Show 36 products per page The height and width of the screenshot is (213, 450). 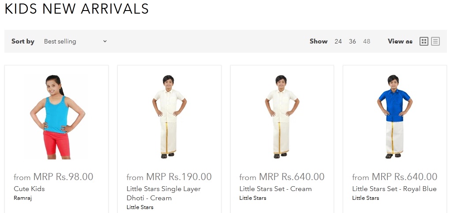point(352,41)
